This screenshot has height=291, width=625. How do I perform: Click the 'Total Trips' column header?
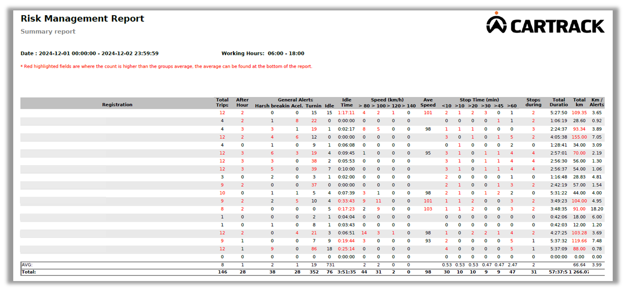222,103
